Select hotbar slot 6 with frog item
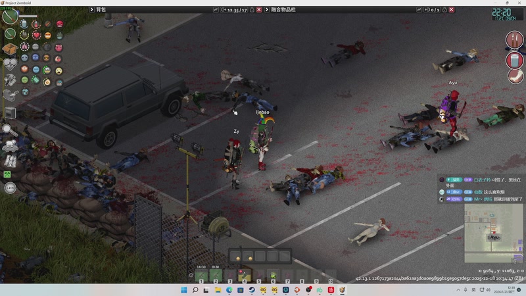Image resolution: width=526 pixels, height=296 pixels. tap(273, 276)
